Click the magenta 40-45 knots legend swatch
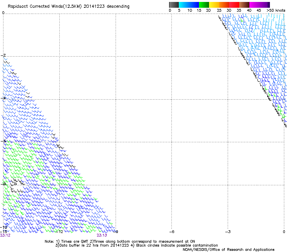This screenshot has width=287, height=252. click(254, 5)
